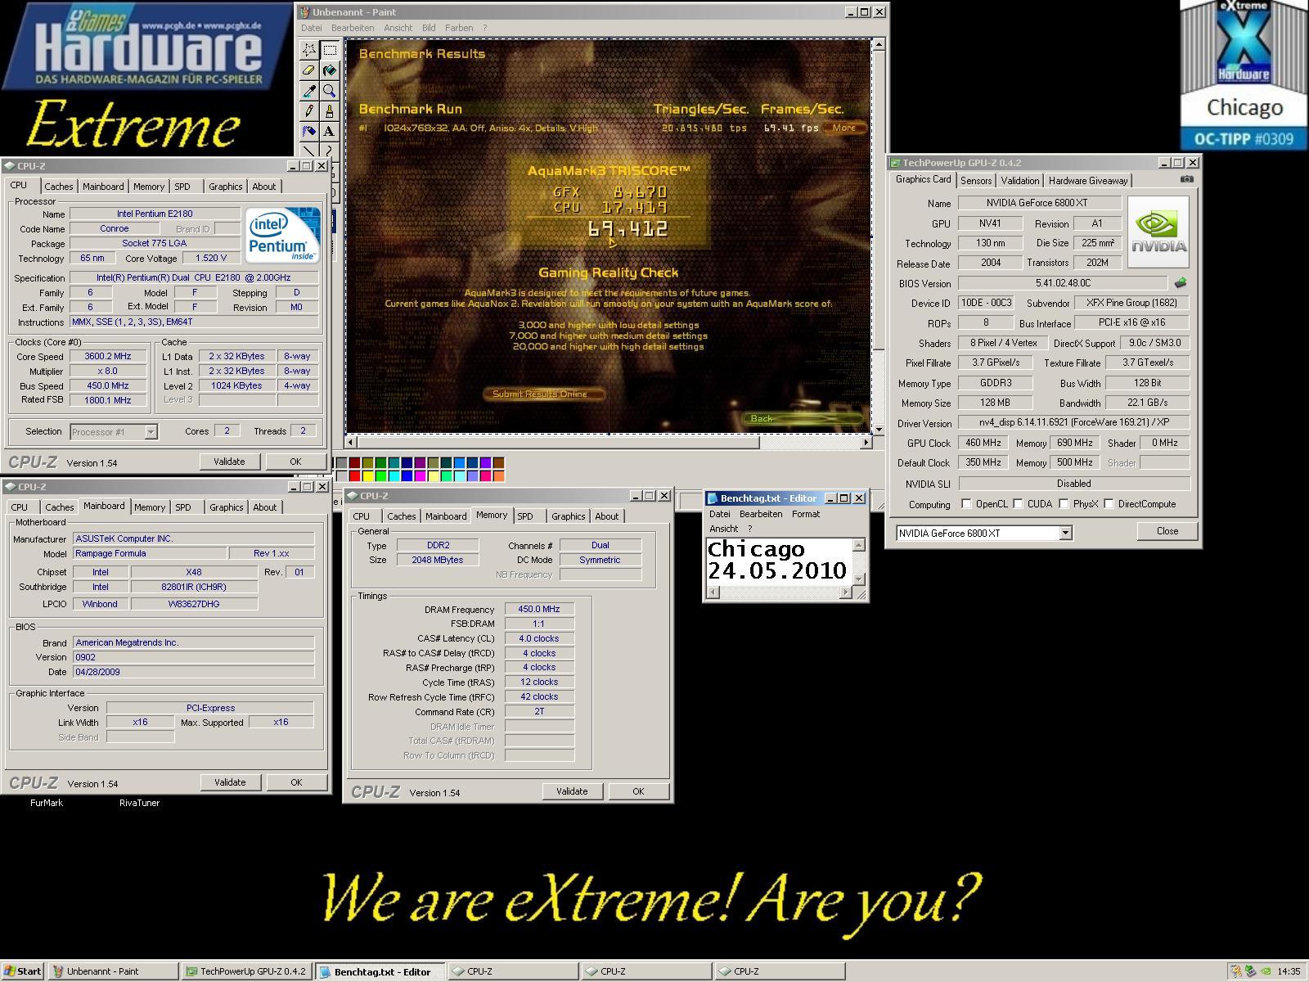
Task: Choose the fill bucket tool in Paint
Action: [330, 70]
